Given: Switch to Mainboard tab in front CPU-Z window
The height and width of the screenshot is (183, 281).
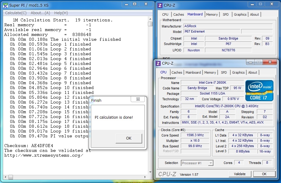Looking at the screenshot, I should (x=193, y=72).
